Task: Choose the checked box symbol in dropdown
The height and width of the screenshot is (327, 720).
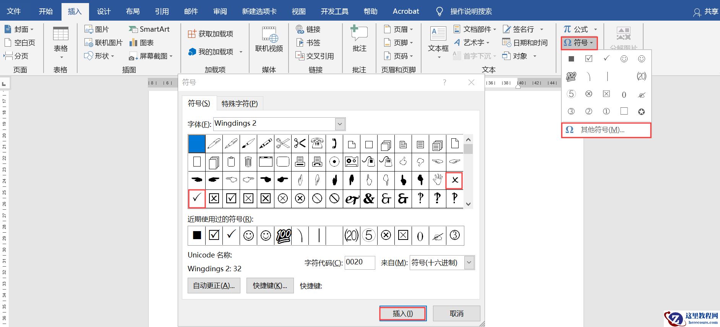Action: (x=589, y=58)
